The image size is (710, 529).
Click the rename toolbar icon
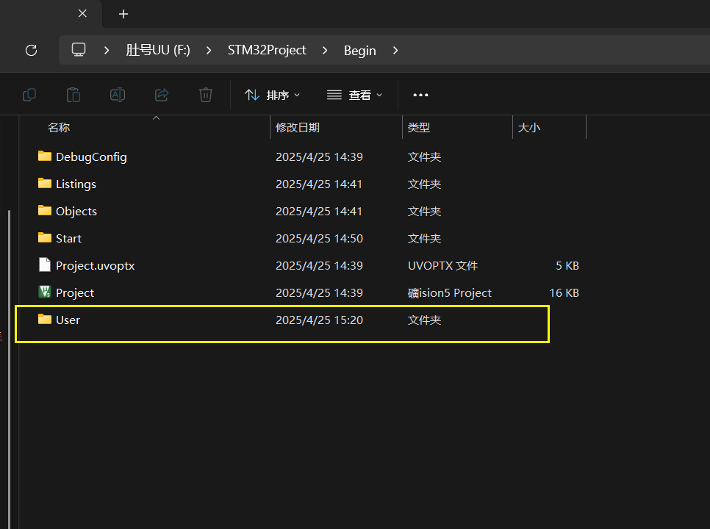click(x=118, y=95)
